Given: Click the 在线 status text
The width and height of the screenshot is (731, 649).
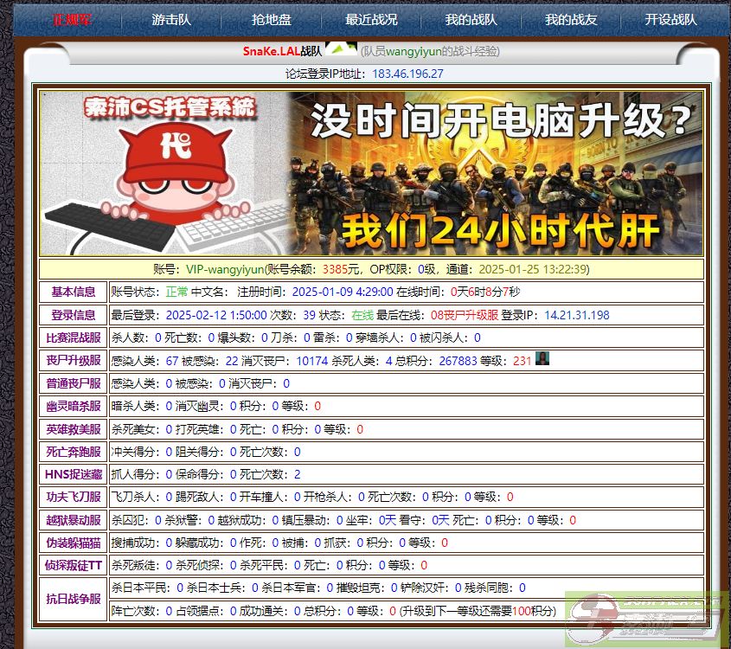Looking at the screenshot, I should 362,315.
